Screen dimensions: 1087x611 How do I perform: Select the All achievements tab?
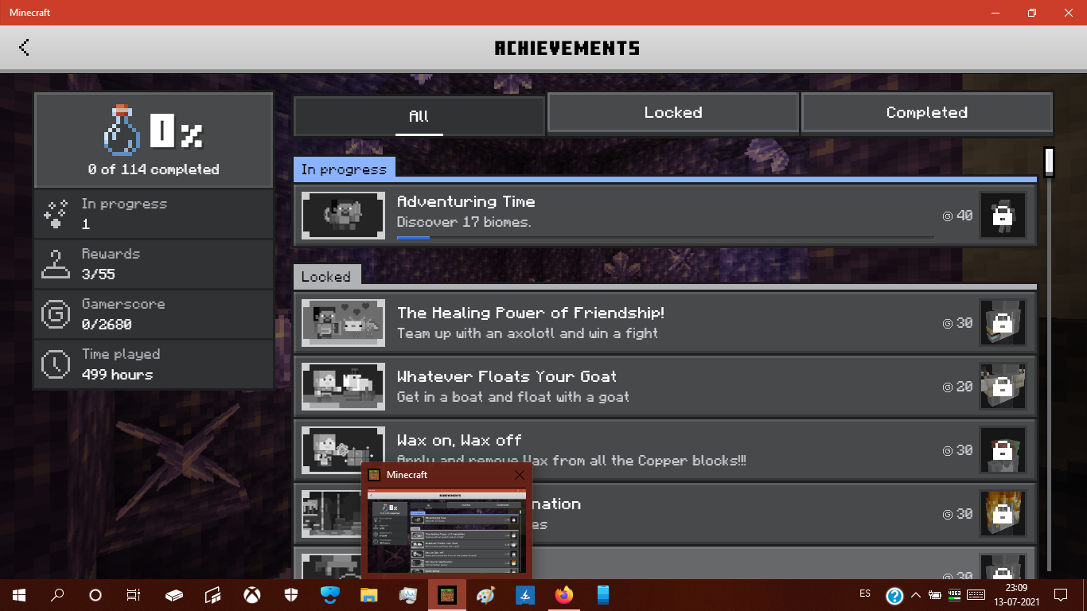pos(419,116)
